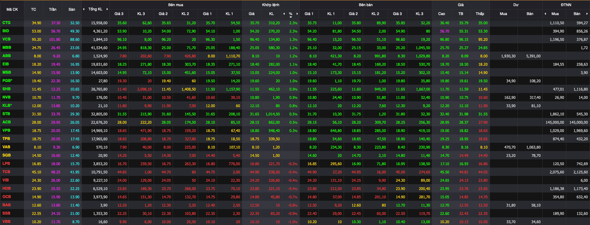Open the BID stock symbol
The image size is (590, 225).
[x=6, y=31]
